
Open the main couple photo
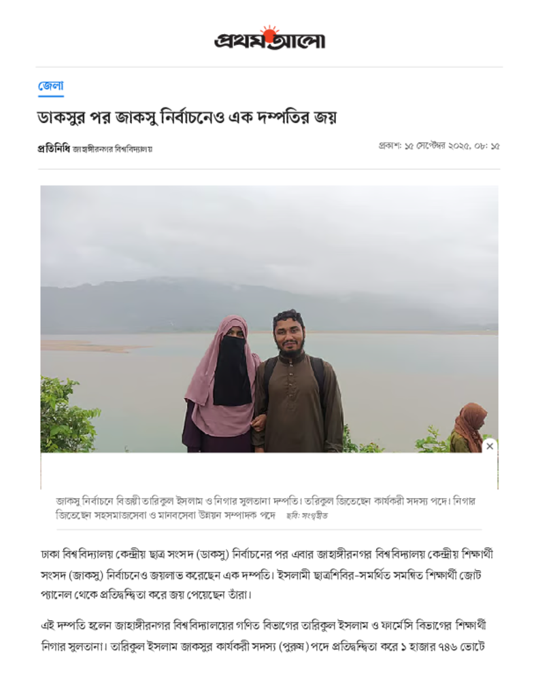[269, 319]
